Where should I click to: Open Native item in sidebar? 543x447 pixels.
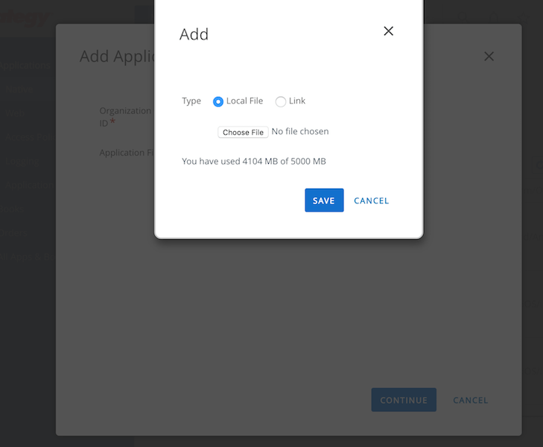[x=22, y=89]
